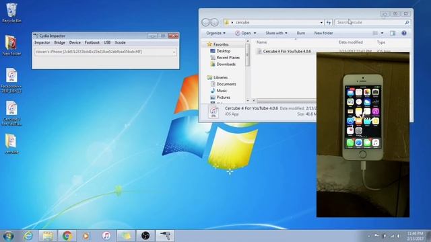
Task: Click the Burn toolbar button
Action: point(301,33)
